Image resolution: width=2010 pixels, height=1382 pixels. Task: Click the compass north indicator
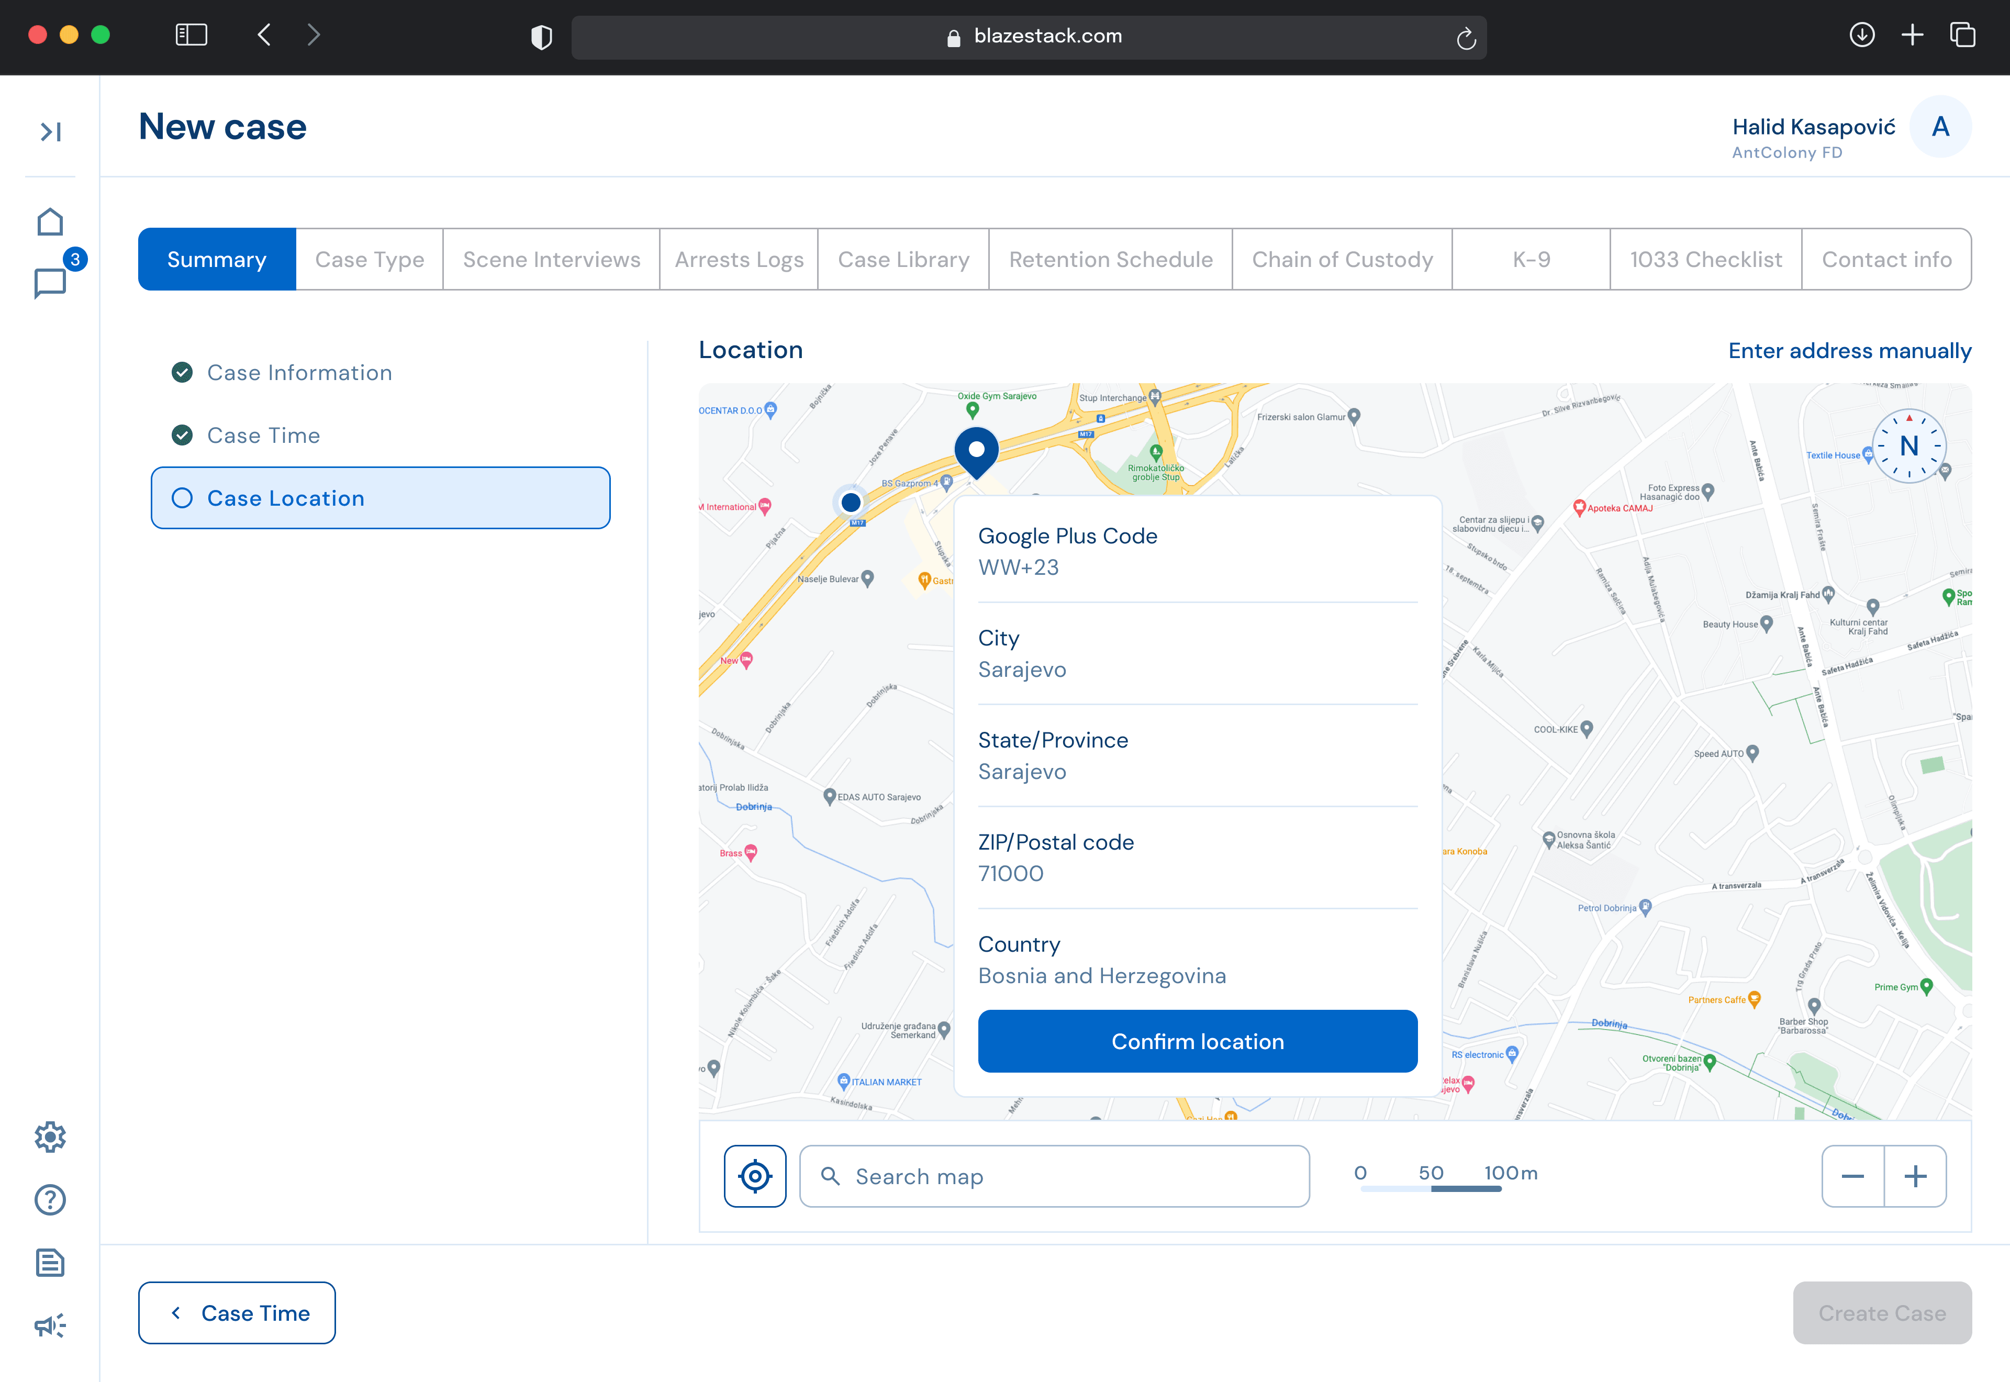(1909, 446)
